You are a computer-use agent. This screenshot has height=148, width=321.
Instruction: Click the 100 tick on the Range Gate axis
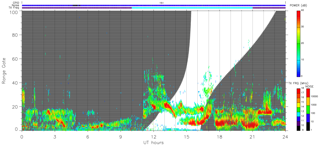(x=14, y=12)
